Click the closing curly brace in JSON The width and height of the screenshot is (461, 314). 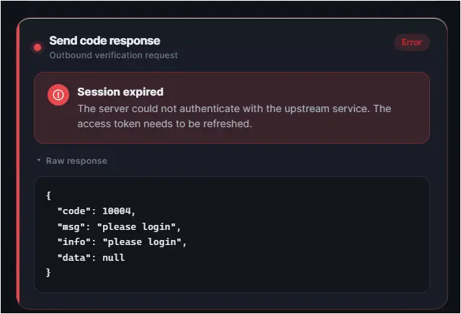(x=48, y=272)
